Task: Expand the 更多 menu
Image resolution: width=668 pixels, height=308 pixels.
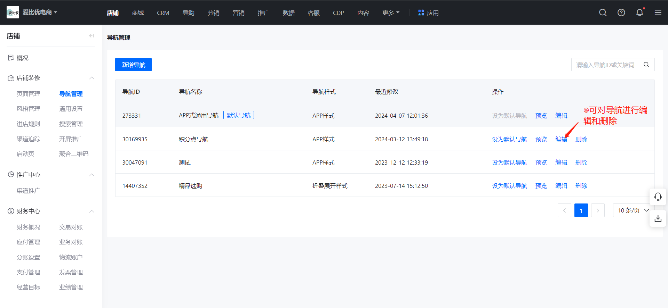Action: pyautogui.click(x=391, y=13)
